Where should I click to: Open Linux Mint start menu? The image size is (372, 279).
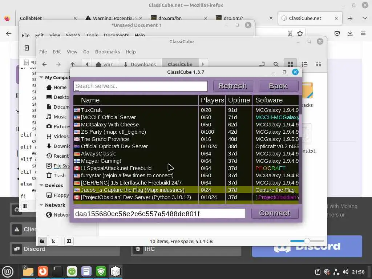click(8, 272)
